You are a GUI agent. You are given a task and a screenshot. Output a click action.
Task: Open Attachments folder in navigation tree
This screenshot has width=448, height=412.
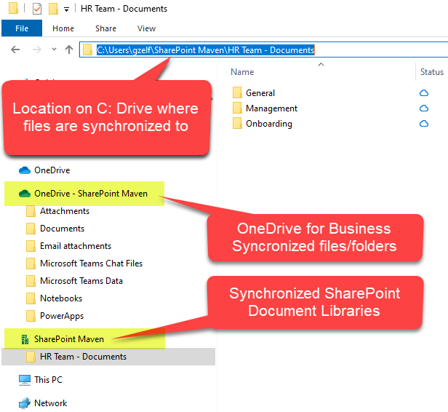pos(65,211)
